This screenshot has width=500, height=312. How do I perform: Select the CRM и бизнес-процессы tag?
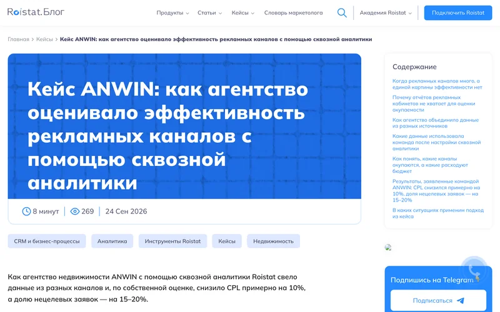[x=47, y=241]
